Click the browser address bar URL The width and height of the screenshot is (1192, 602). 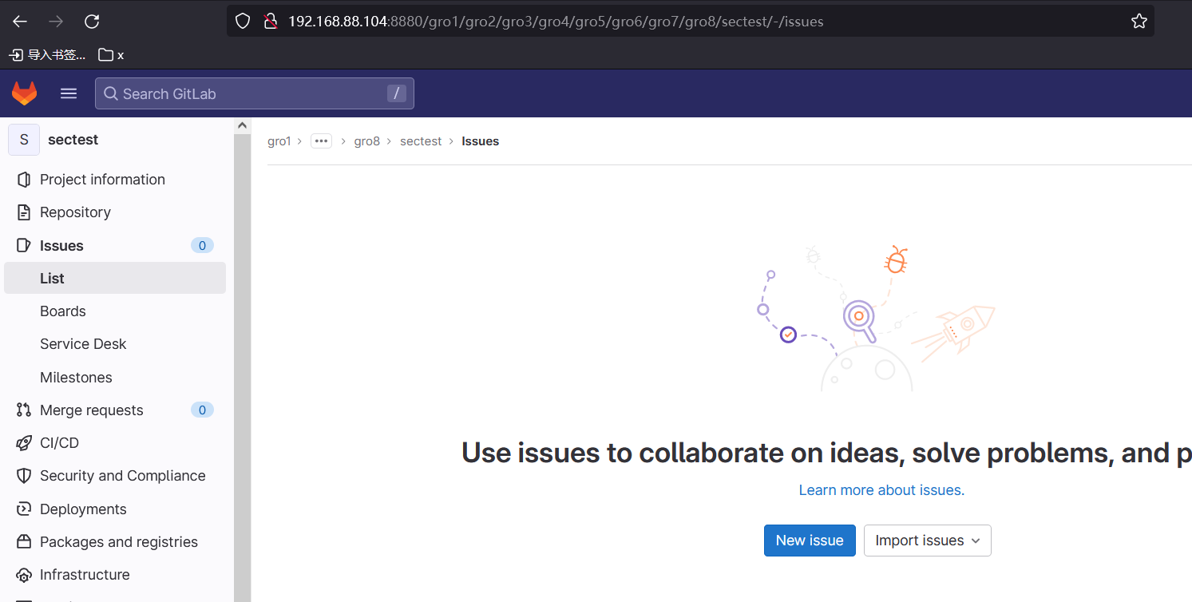[x=556, y=22]
